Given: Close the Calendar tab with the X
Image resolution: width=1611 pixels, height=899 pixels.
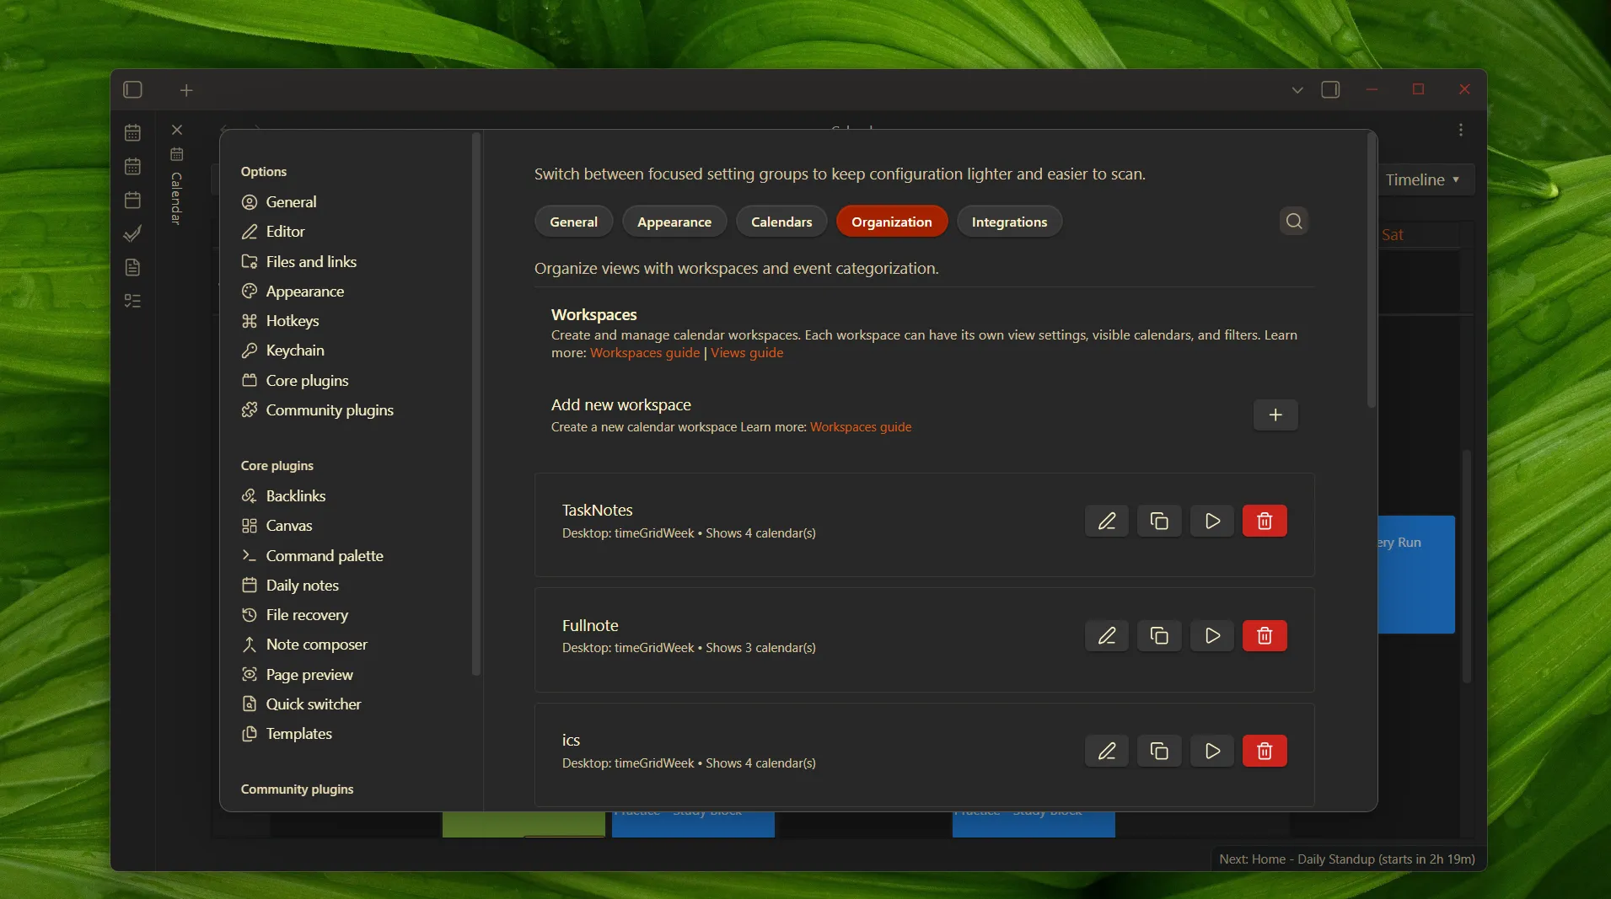Looking at the screenshot, I should tap(177, 130).
